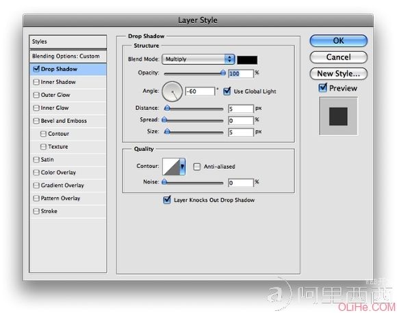Select the Inner Glow style row

(x=68, y=108)
